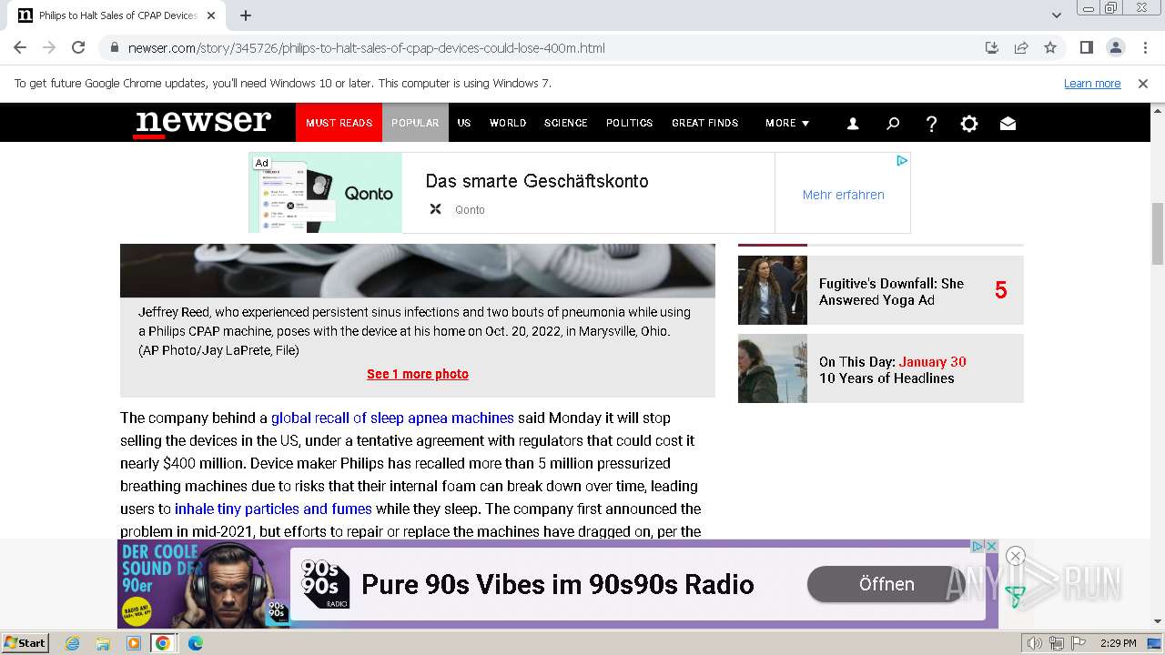
Task: Open the Fugitive's Downfall story thumbnail
Action: tap(773, 290)
